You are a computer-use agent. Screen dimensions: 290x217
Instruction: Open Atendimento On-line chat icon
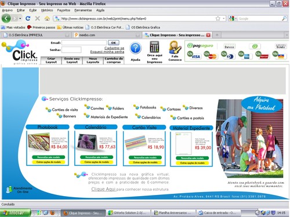coord(9,190)
